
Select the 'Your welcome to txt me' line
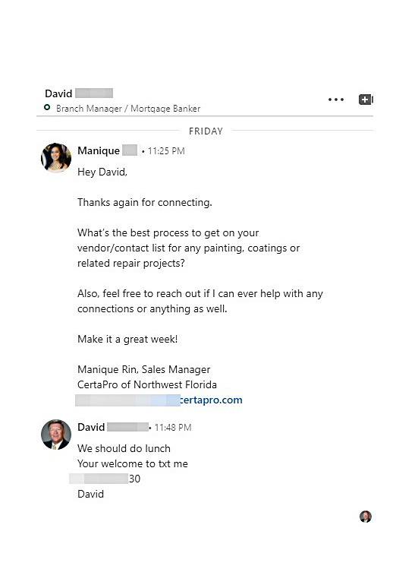[133, 464]
